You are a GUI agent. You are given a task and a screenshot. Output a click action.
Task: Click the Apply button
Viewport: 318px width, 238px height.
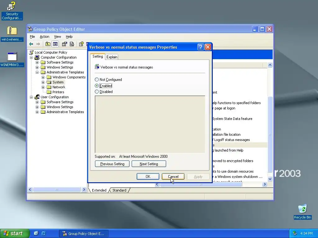click(x=198, y=176)
